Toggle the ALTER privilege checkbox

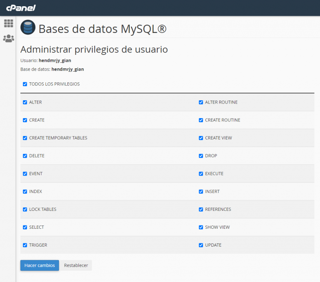point(25,102)
